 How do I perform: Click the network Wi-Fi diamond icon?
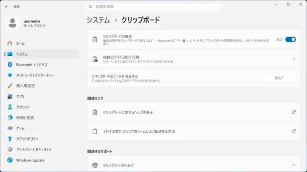(x=10, y=75)
